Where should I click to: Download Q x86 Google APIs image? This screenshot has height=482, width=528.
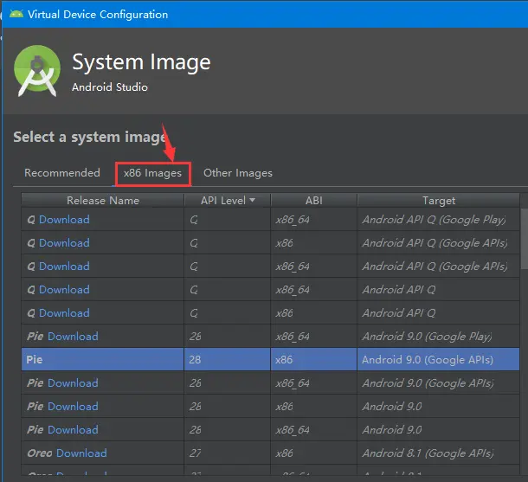click(x=64, y=243)
